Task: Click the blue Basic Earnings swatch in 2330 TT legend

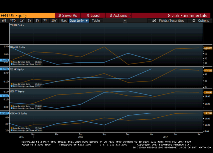Action: pyautogui.click(x=12, y=108)
